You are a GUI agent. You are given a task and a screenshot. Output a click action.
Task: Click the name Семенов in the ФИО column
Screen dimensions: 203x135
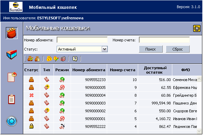[180, 80]
